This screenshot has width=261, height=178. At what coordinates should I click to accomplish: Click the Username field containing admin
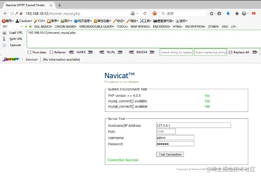pyautogui.click(x=175, y=137)
